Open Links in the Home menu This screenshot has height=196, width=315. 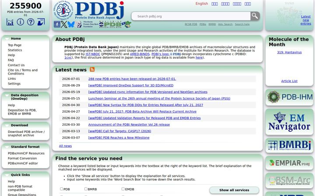point(12,78)
